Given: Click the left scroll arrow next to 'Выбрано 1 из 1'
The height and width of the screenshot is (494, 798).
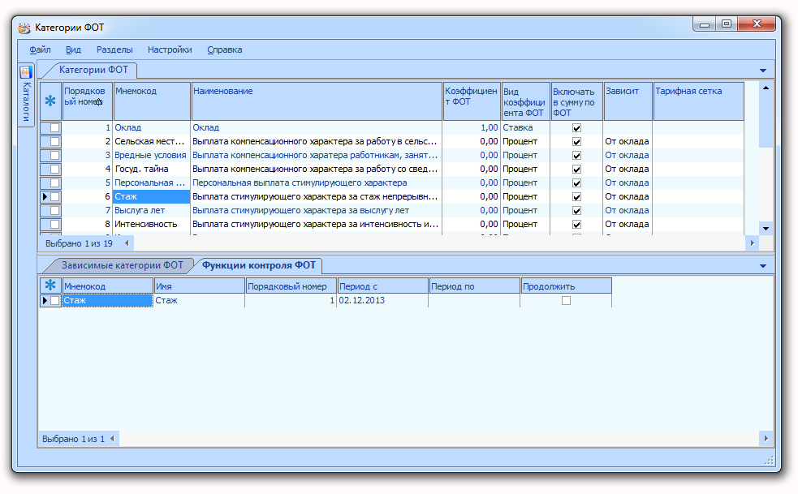Looking at the screenshot, I should [x=112, y=439].
